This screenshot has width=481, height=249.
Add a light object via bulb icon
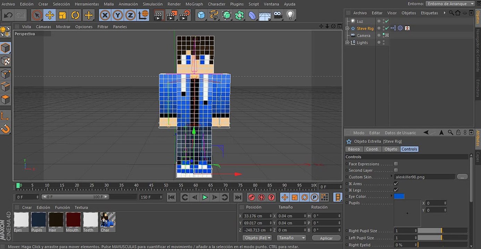click(290, 15)
